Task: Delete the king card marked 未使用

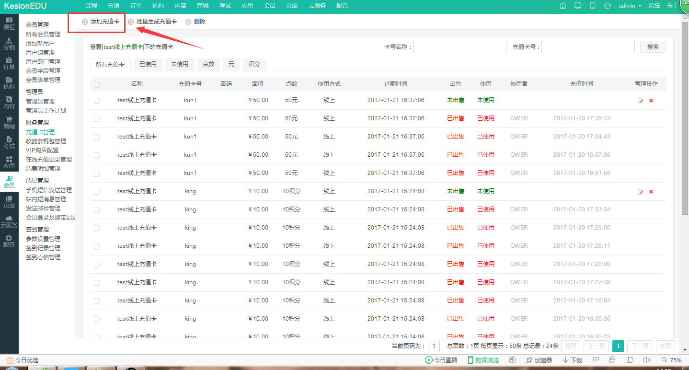Action: [x=651, y=191]
